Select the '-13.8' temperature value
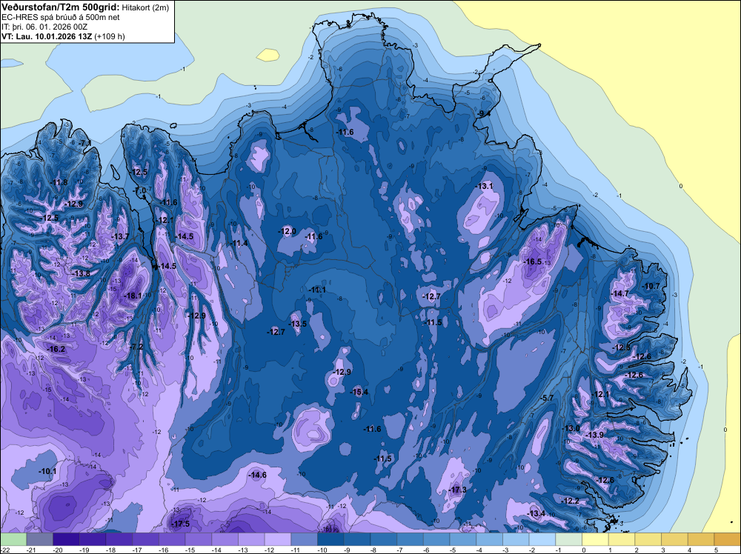The height and width of the screenshot is (554, 741). pyautogui.click(x=81, y=273)
